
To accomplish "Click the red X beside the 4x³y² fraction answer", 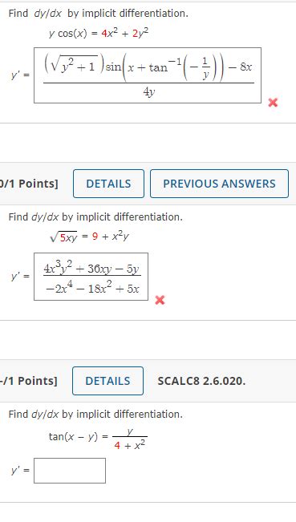I will coord(160,300).
